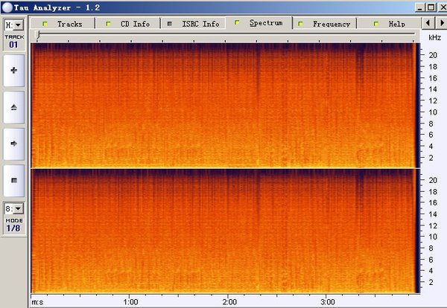Screen dimensions: 447x308
Task: Click the Tracks tab indicator light
Action: (x=45, y=24)
